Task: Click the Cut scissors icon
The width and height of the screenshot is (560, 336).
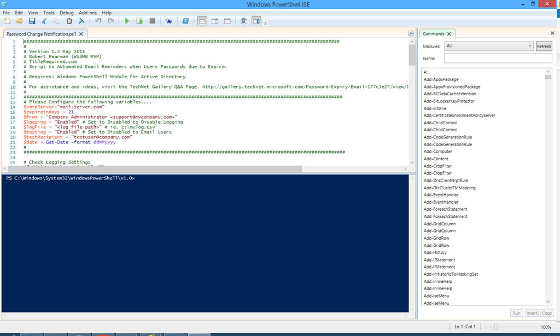Action: click(44, 21)
